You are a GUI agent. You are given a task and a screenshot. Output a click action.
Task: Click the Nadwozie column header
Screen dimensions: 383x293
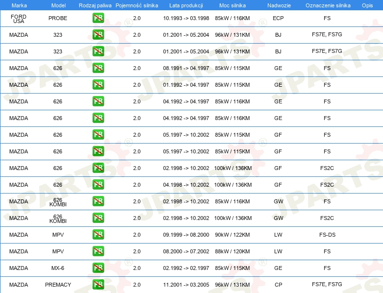click(x=279, y=5)
